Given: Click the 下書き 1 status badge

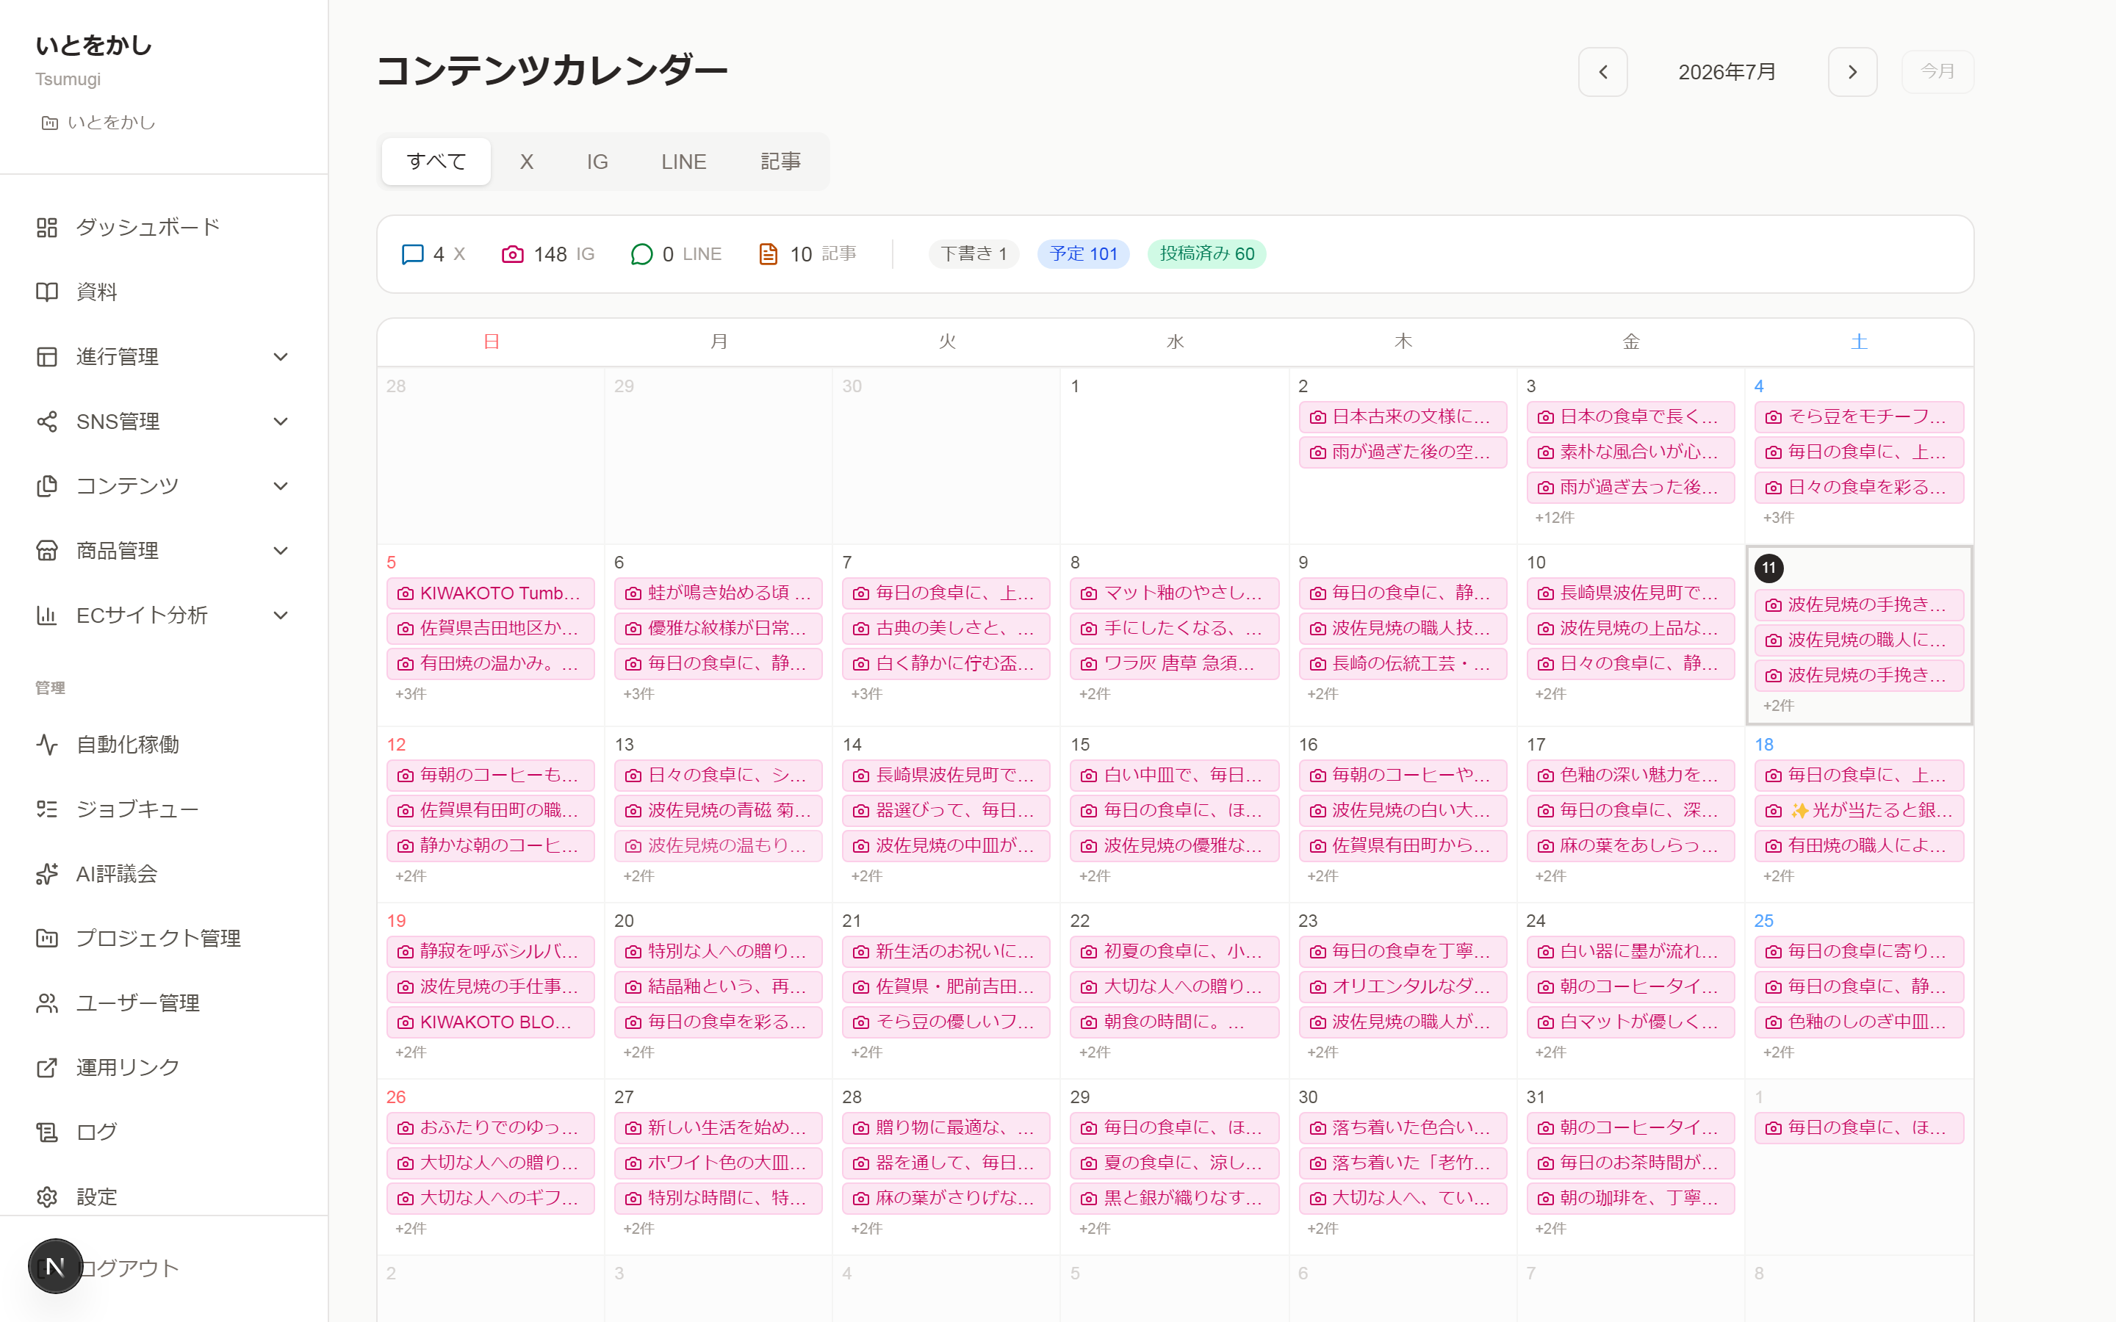Looking at the screenshot, I should (974, 254).
